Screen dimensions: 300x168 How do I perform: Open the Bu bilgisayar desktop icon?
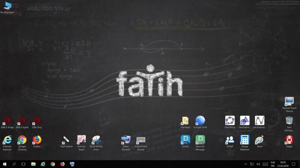pyautogui.click(x=7, y=7)
